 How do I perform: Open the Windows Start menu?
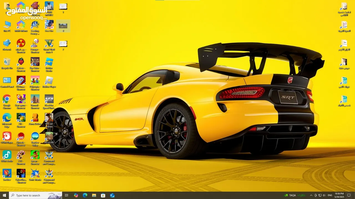point(4,195)
